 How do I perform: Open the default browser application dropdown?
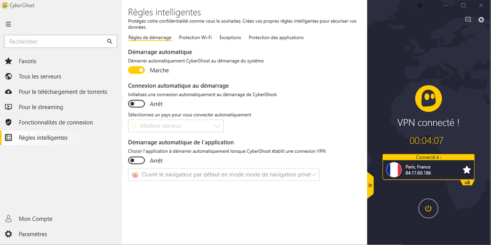(224, 174)
